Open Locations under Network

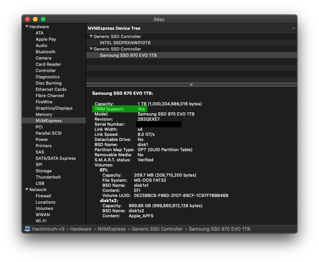45,202
